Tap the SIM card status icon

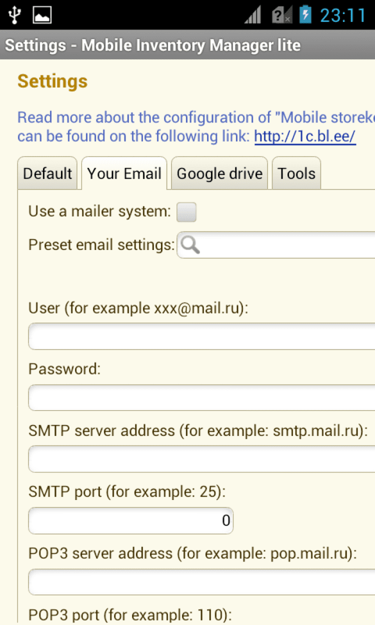click(281, 15)
